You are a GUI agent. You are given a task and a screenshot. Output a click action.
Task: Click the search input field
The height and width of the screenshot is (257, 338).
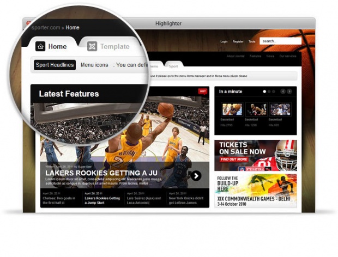(280, 41)
